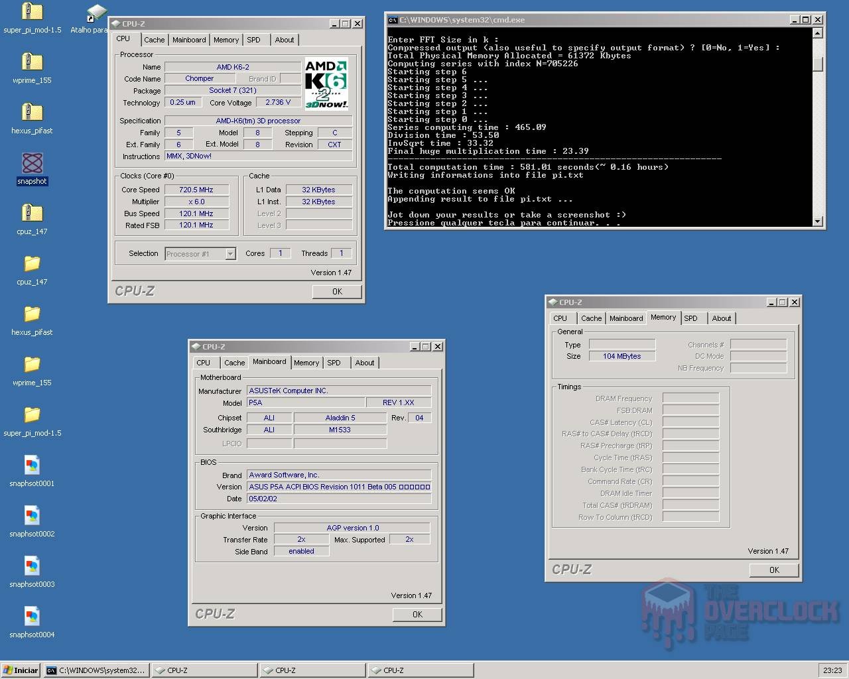Click the Core Speed value 720.5 MHz
Viewport: 849px width, 679px height.
pos(196,190)
